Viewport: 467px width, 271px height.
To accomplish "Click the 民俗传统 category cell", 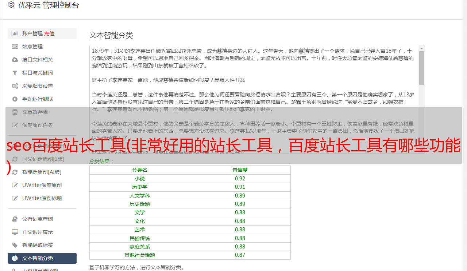I will (140, 238).
